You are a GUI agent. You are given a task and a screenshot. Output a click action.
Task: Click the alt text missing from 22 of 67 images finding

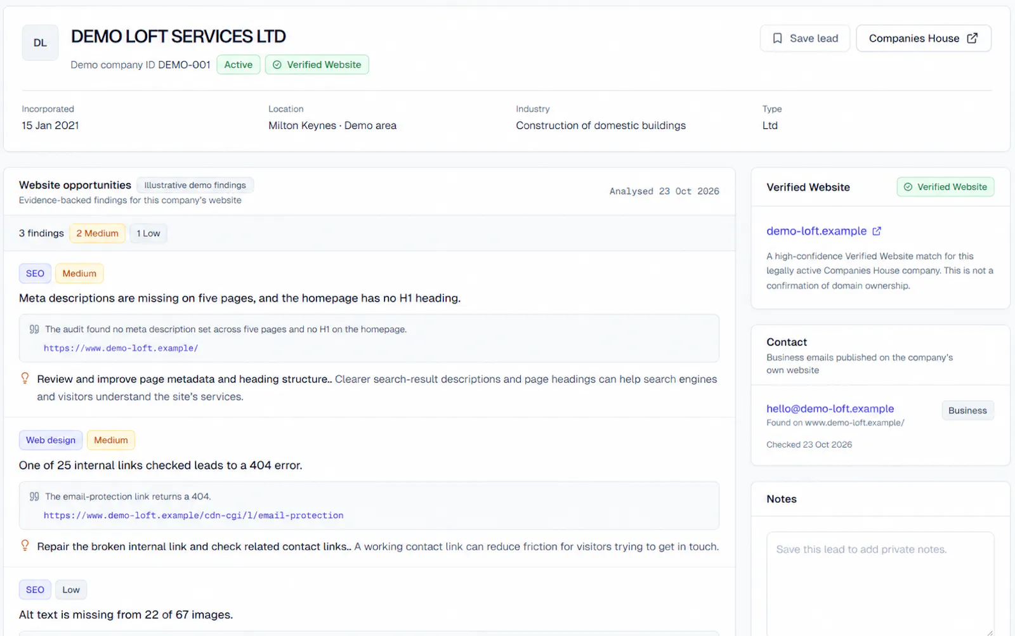tap(126, 614)
